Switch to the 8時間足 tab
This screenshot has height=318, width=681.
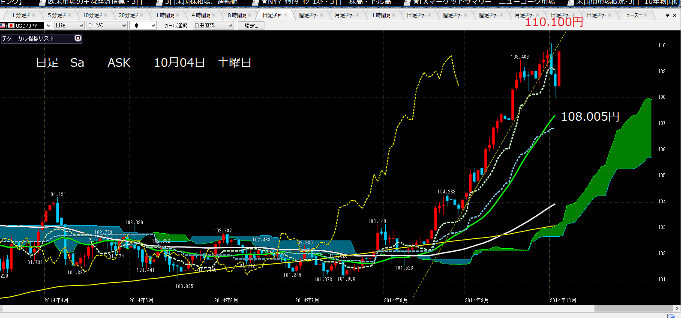click(x=237, y=15)
